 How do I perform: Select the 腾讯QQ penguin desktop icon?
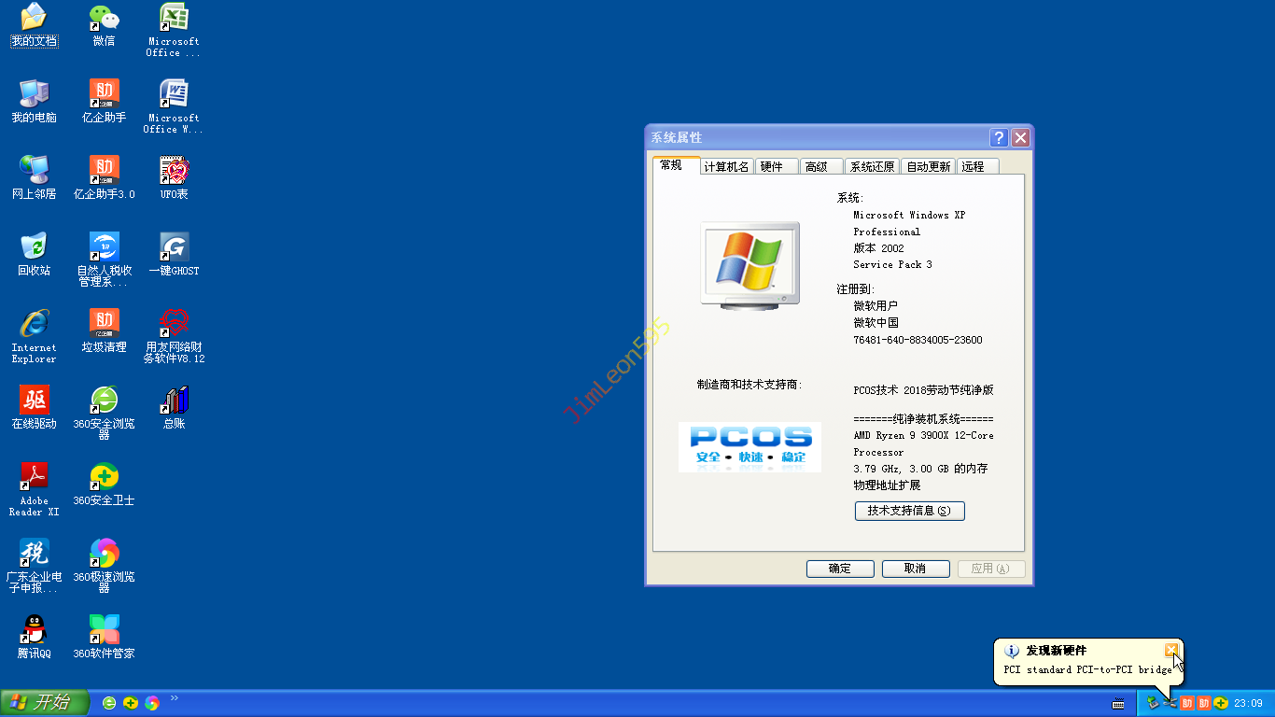(34, 629)
